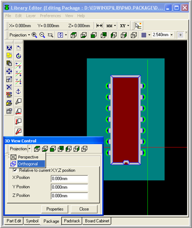Click the Properties button
The width and height of the screenshot is (192, 228).
pos(55,209)
